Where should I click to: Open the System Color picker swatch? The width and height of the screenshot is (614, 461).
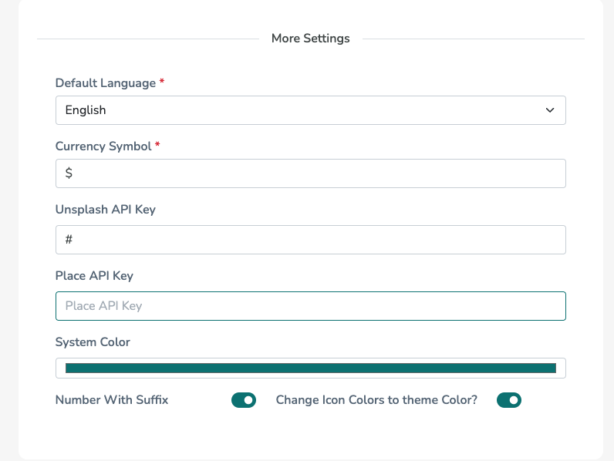click(x=311, y=368)
